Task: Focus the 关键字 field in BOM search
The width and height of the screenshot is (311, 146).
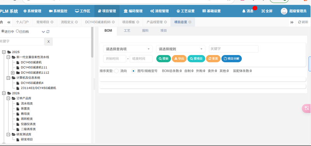Action: pyautogui.click(x=234, y=49)
